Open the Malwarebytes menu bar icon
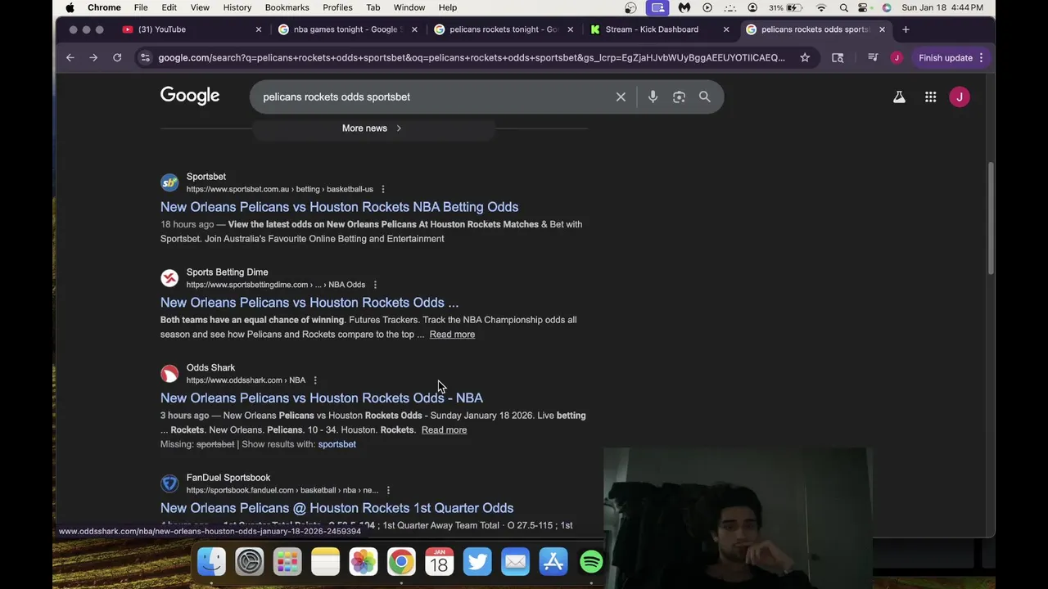Screen dimensions: 1048x589 tap(684, 7)
